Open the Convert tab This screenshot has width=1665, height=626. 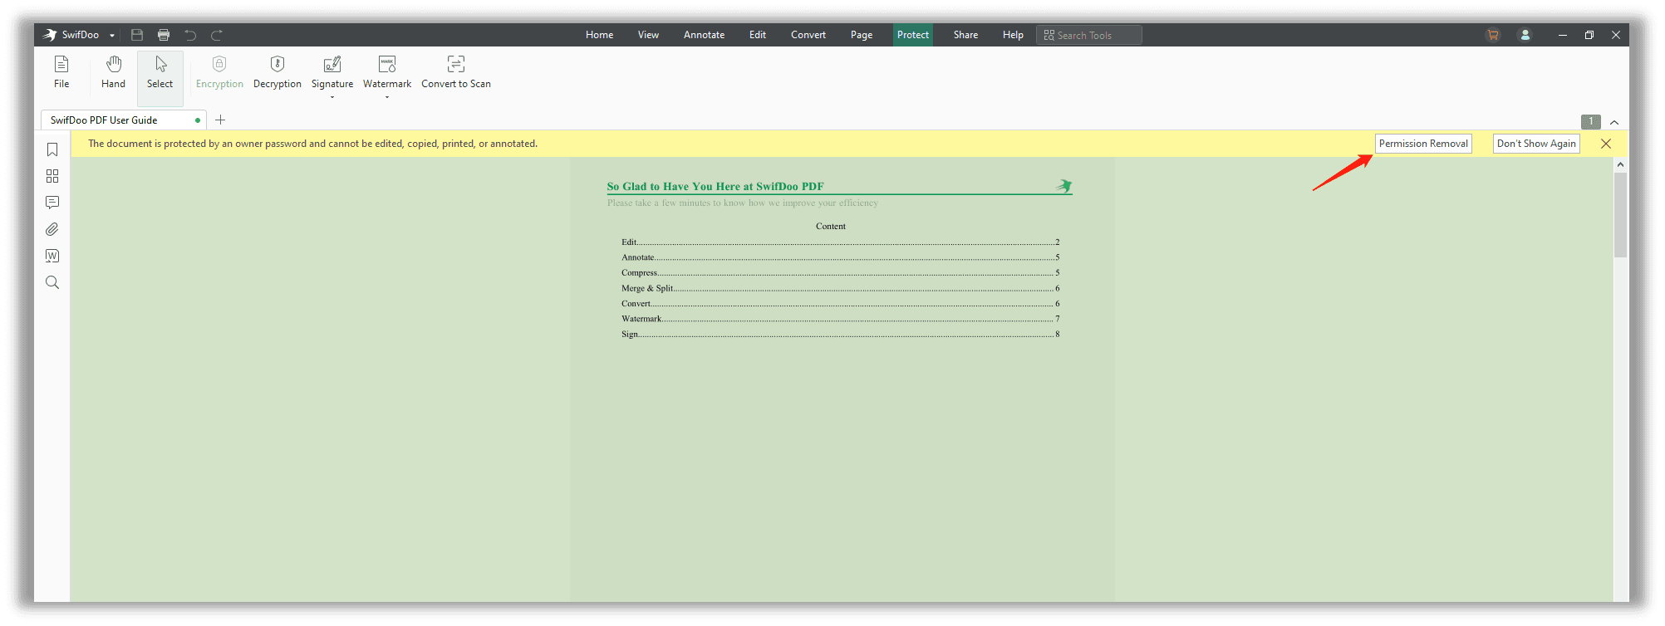808,35
